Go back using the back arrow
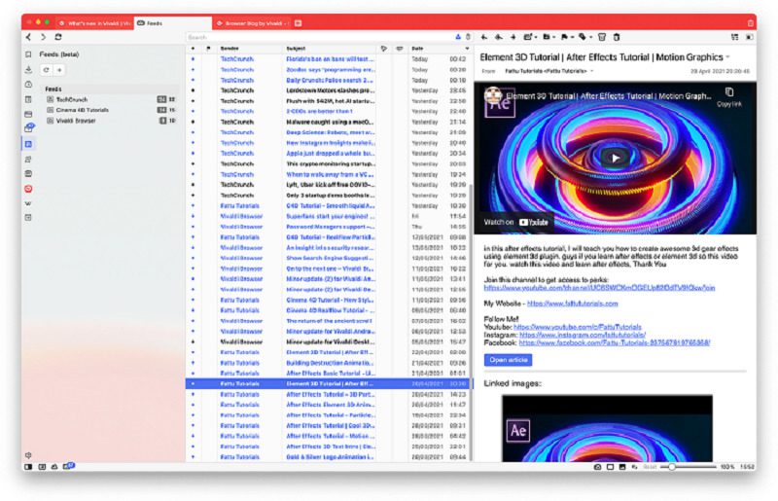The height and width of the screenshot is (501, 778). [29, 37]
